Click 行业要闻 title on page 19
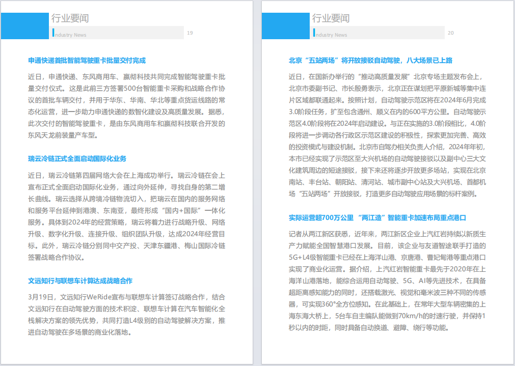 70,18
